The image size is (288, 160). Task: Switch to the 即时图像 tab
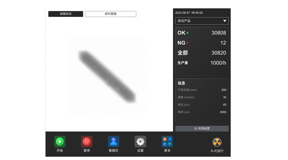(111, 14)
